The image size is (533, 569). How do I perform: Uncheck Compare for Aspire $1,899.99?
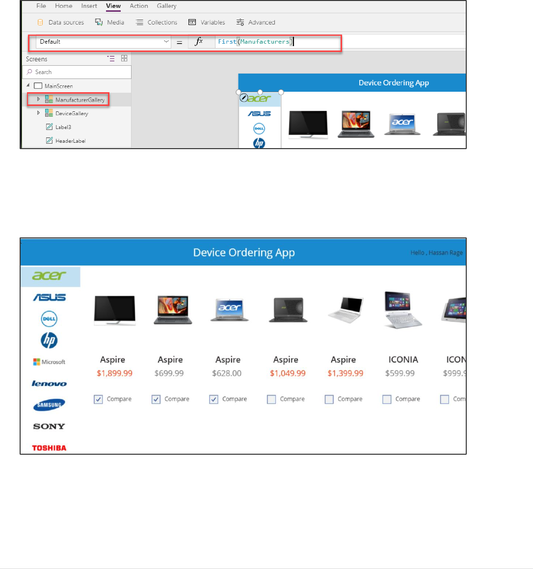(98, 399)
